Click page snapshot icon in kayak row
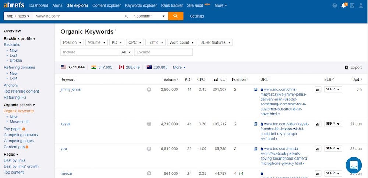This screenshot has width=368, height=178. point(256,124)
